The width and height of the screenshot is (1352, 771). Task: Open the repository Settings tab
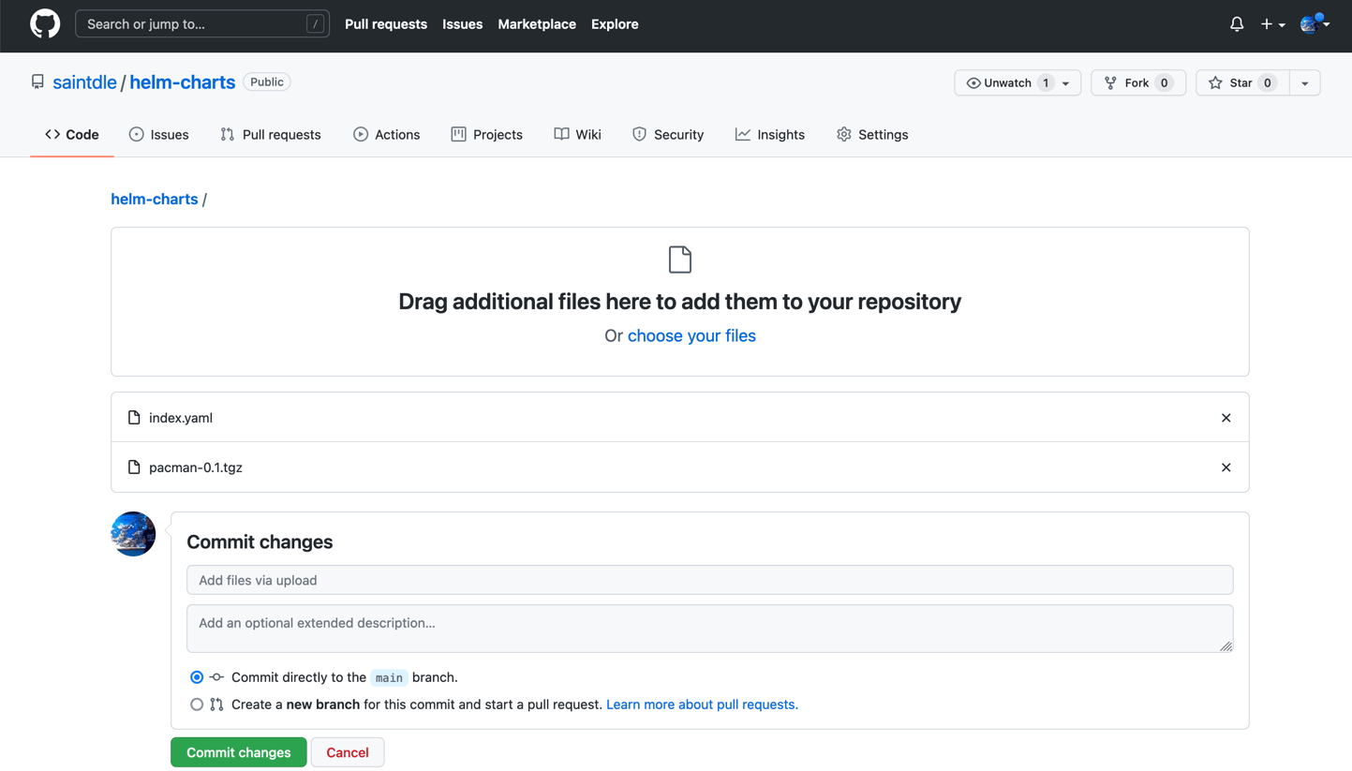click(872, 135)
